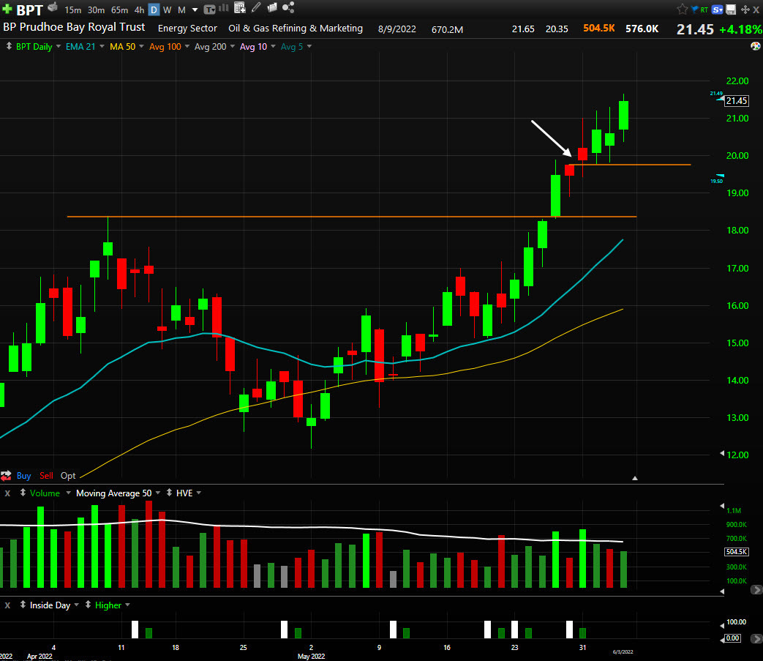Click the bar chart style icon
Viewport: 763px width, 661px height.
tap(224, 8)
